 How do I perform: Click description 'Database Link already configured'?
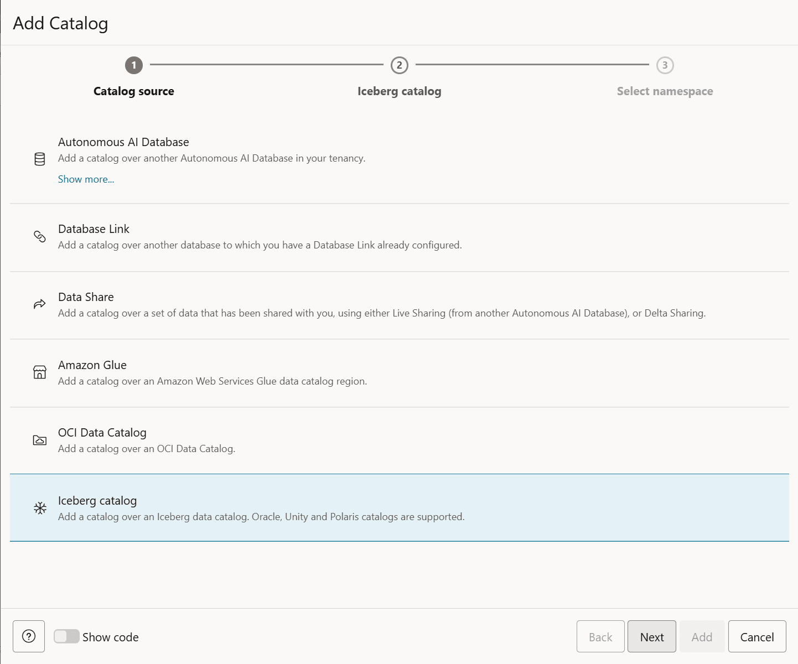(x=260, y=245)
